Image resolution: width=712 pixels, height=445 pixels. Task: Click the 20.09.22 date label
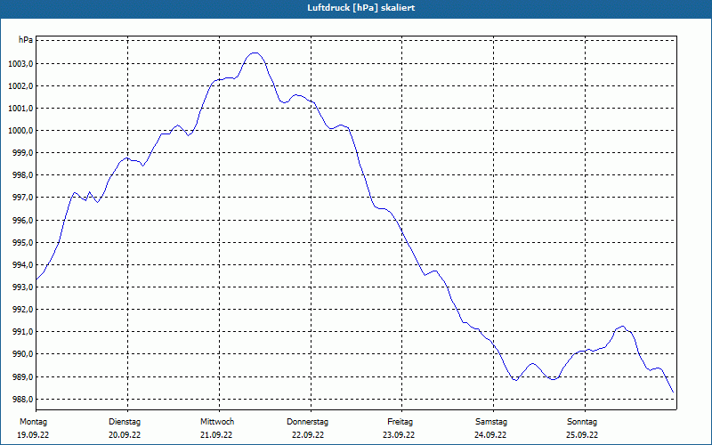(x=125, y=435)
